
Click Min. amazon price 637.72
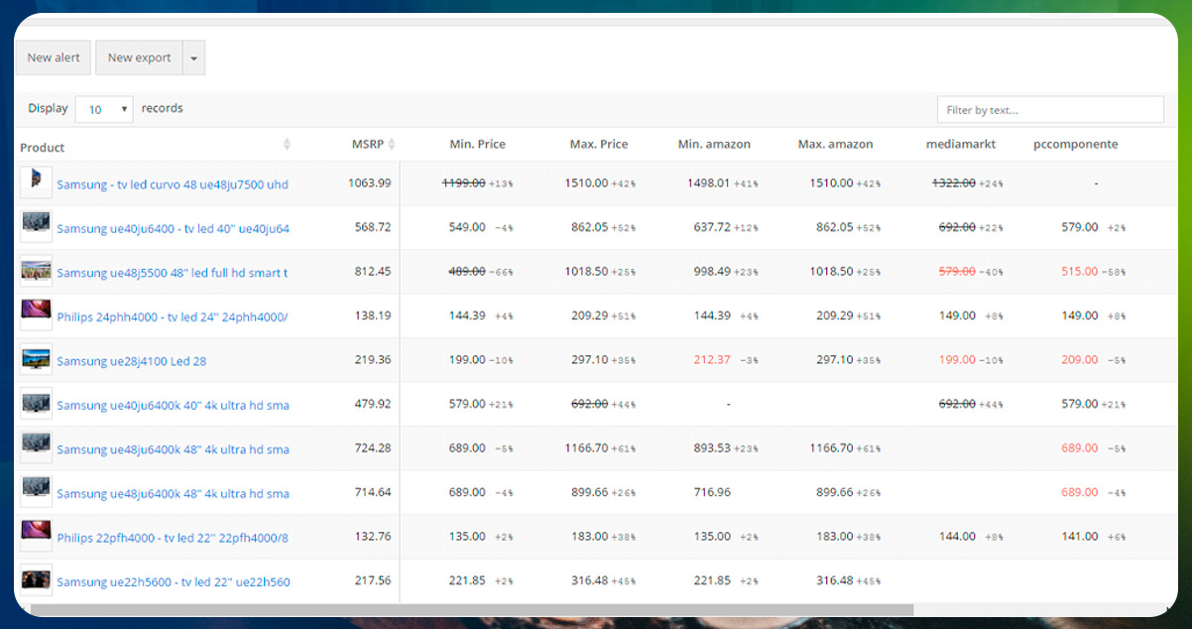click(x=712, y=227)
